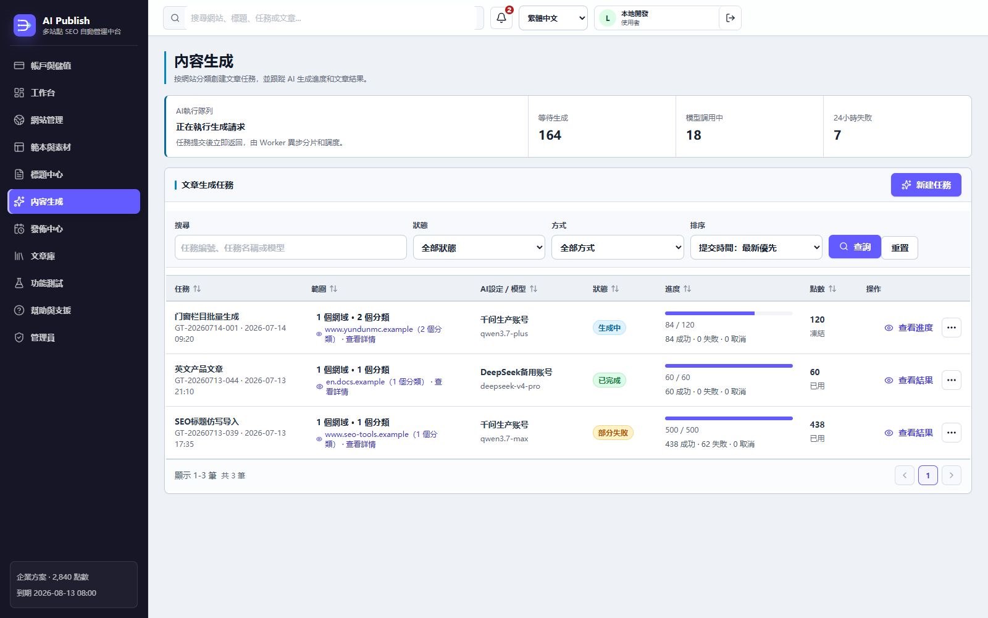Click the user avatar circle labeled L

click(608, 18)
